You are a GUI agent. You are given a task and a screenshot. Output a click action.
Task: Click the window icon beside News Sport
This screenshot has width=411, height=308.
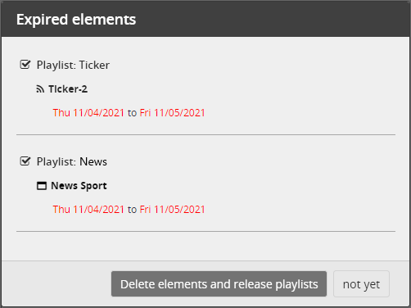click(x=42, y=186)
